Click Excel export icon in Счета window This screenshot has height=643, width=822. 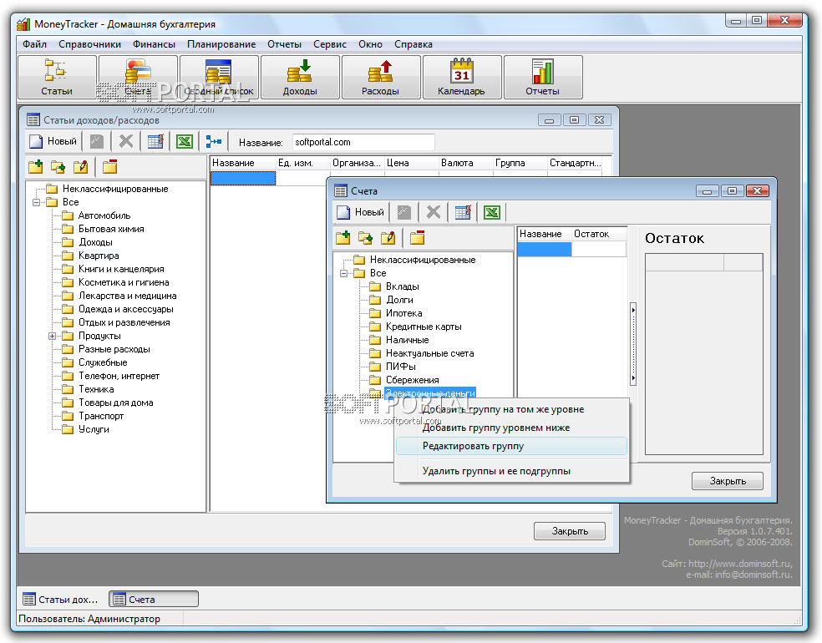(491, 212)
